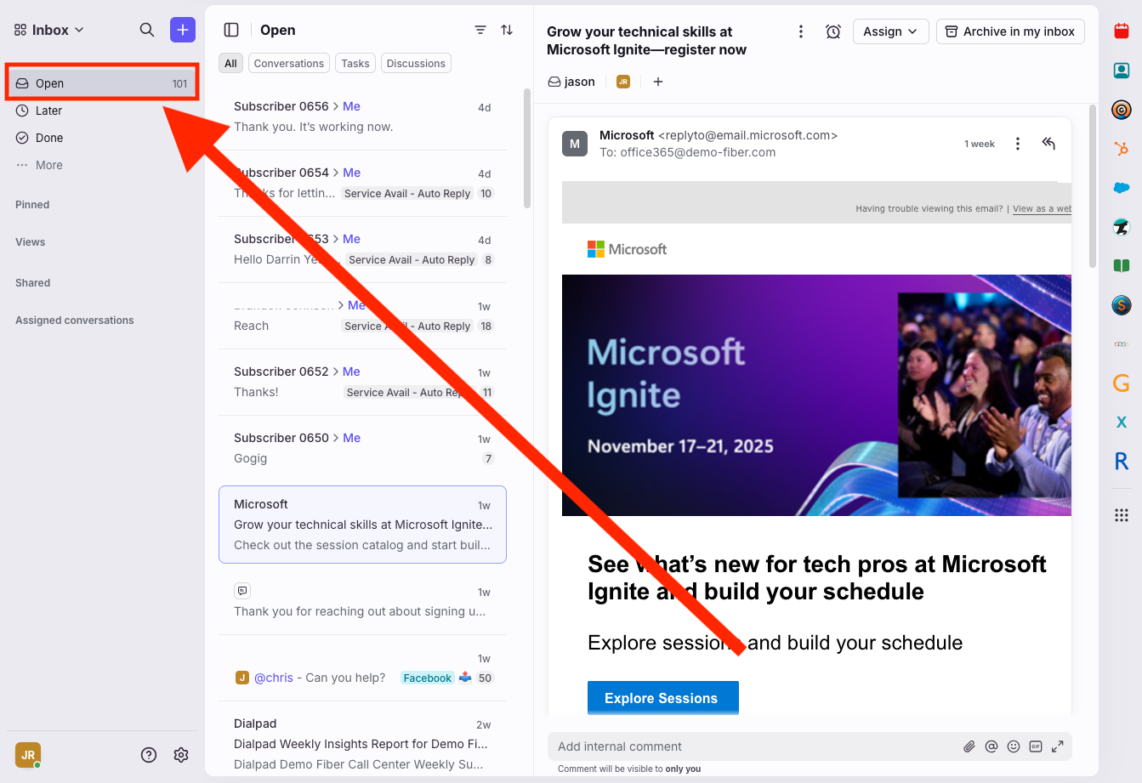Viewport: 1142px width, 783px height.
Task: Click the sort order arrows icon
Action: point(507,30)
